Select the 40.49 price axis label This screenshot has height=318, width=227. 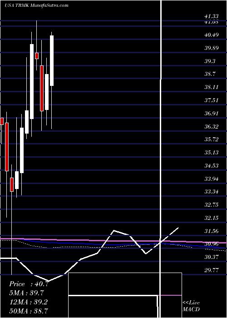pyautogui.click(x=212, y=35)
